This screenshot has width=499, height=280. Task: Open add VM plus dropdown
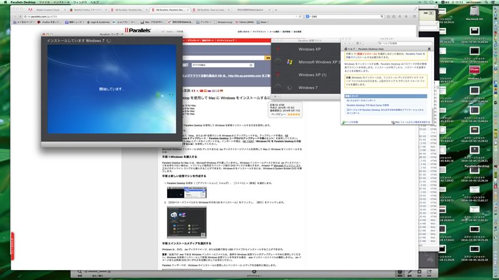click(276, 96)
